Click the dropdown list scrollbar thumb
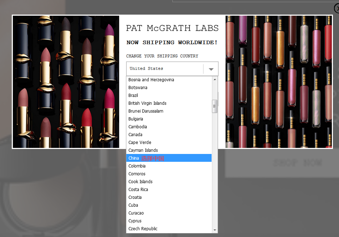The image size is (339, 237). [214, 106]
